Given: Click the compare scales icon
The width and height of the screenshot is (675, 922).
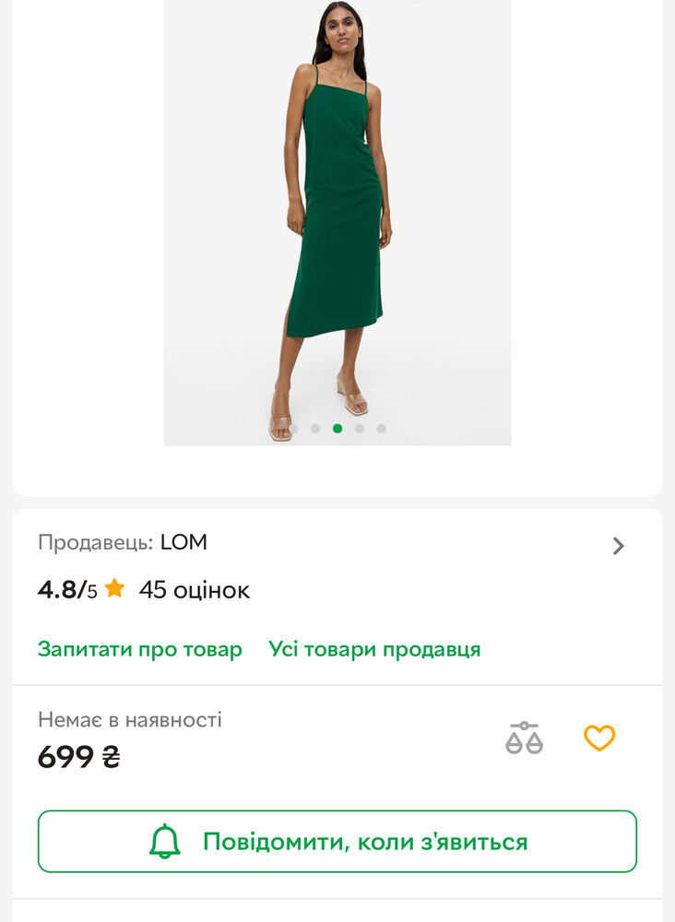Looking at the screenshot, I should point(524,739).
